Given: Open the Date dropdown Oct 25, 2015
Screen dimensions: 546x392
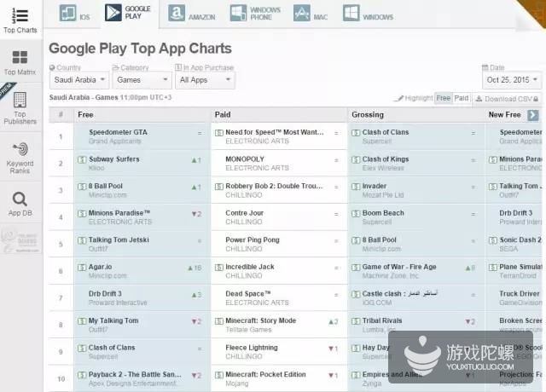Looking at the screenshot, I should 512,80.
